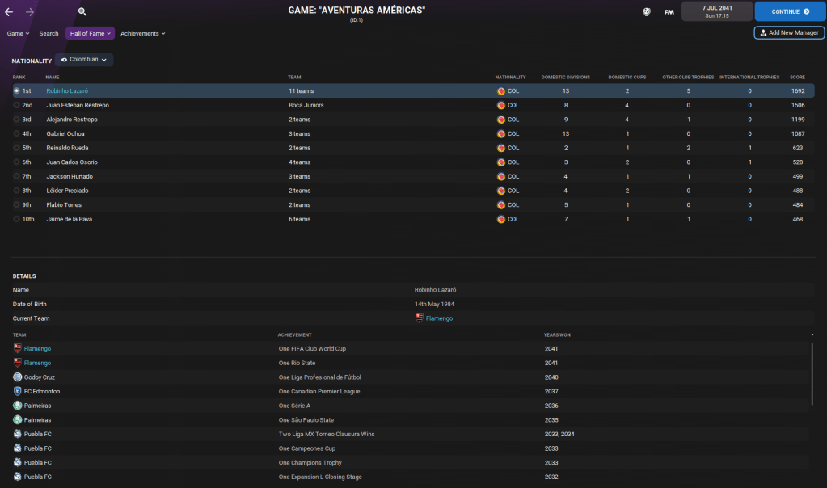This screenshot has width=827, height=488.
Task: Select radio button for Juan Esteban Restrepo
Action: (x=16, y=105)
